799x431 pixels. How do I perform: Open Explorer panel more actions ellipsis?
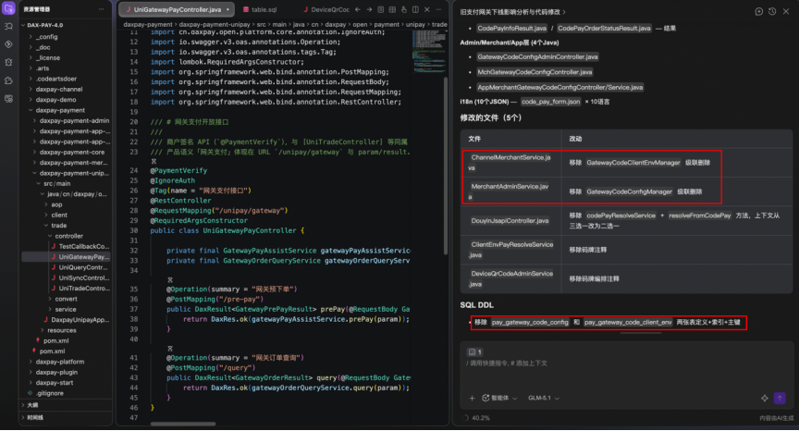click(x=102, y=9)
